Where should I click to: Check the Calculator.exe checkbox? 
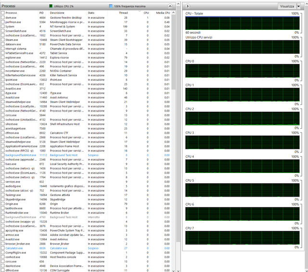click(x=3, y=248)
